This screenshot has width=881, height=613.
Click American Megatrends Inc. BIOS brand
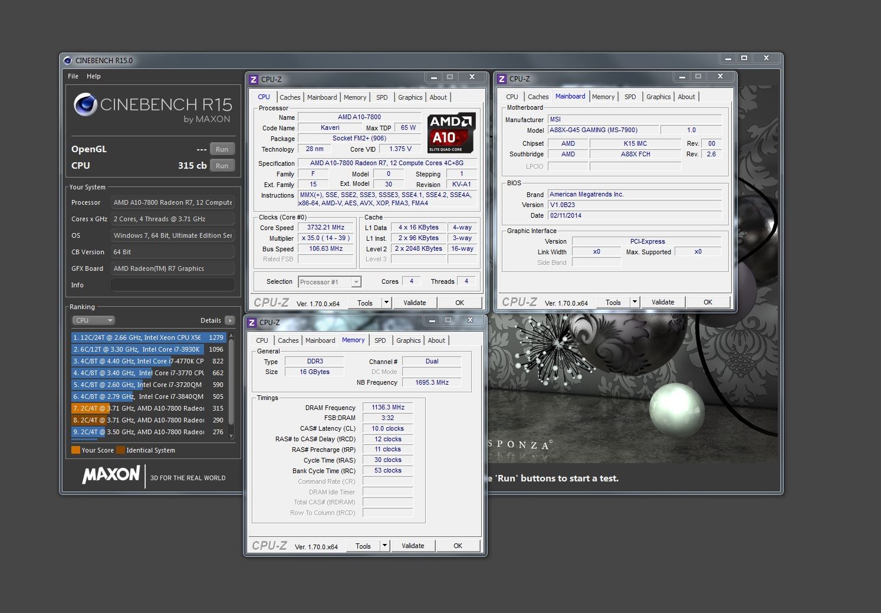coord(635,194)
